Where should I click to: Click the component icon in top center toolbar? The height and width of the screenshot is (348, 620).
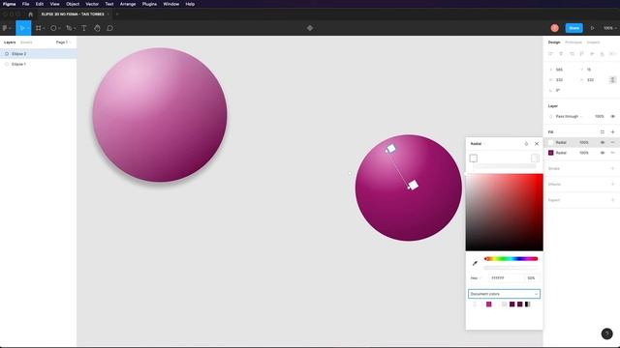click(310, 28)
